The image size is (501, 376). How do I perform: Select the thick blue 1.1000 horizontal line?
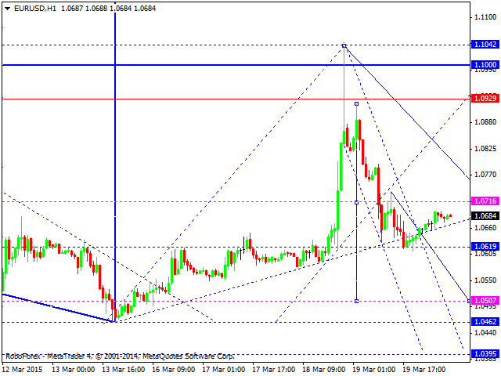pyautogui.click(x=236, y=65)
